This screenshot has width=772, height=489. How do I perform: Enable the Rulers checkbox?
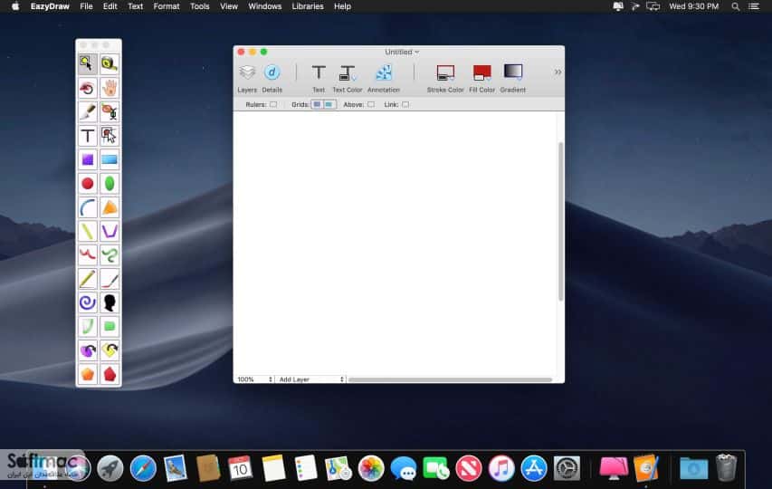(273, 104)
